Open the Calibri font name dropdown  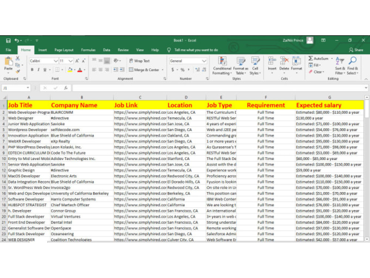coord(56,61)
